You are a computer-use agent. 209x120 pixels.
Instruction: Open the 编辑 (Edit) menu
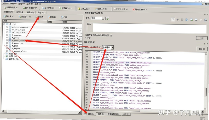click(14, 4)
